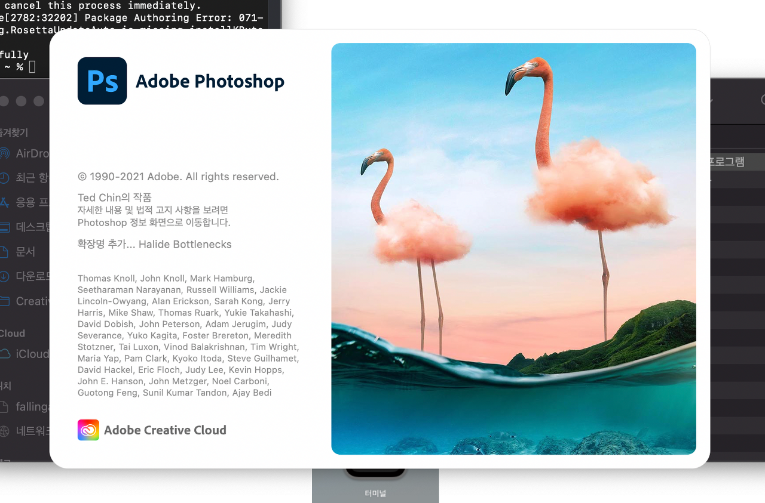Screen dimensions: 765x503
Task: Select the 프로그램 row in the right Finder window
Action: pyautogui.click(x=737, y=162)
